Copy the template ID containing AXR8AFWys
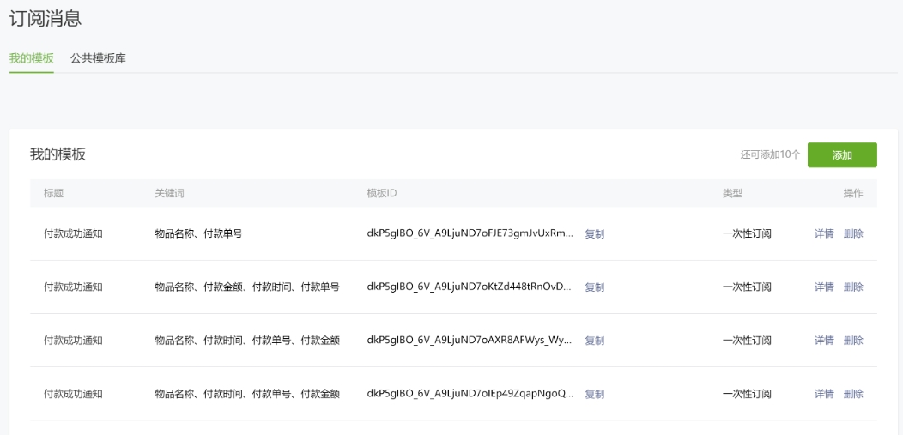Viewport: 903px width, 435px height. coord(594,341)
